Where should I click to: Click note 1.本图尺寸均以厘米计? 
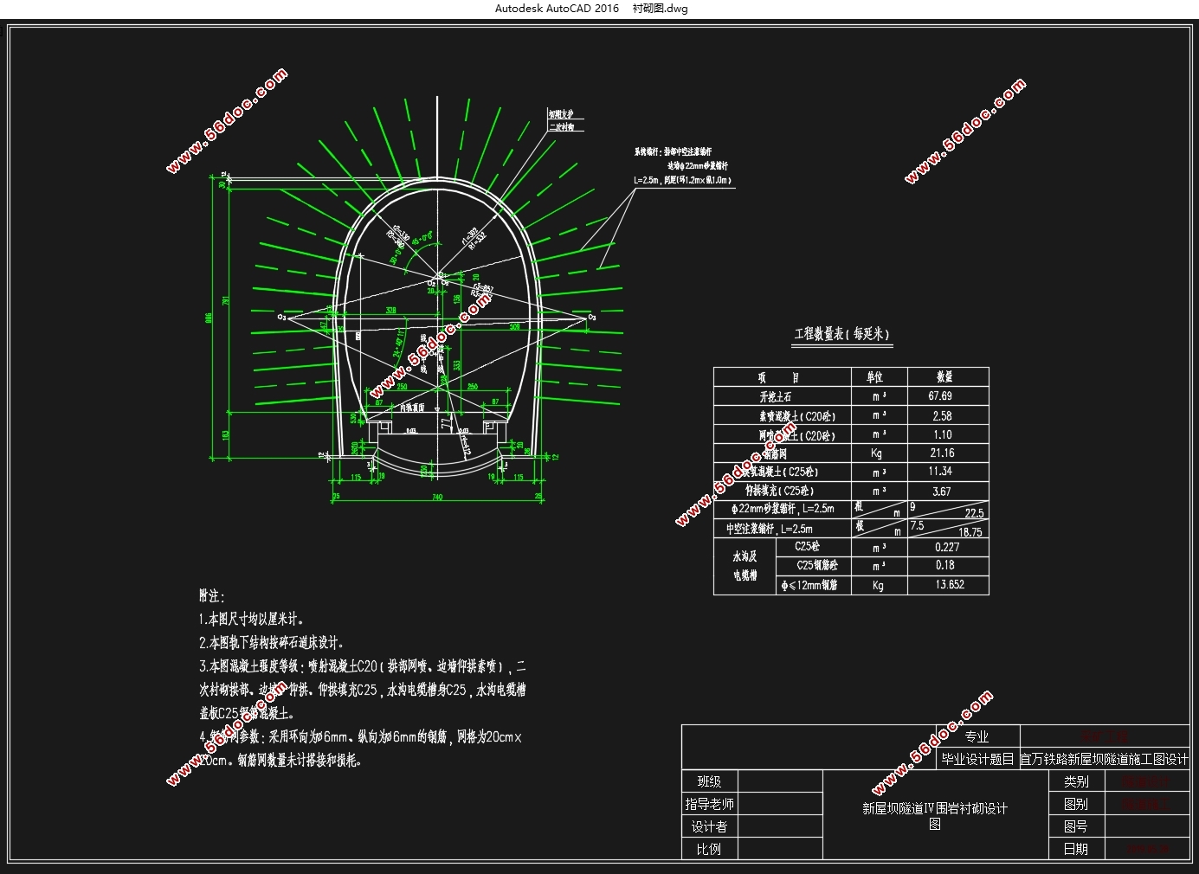(252, 620)
